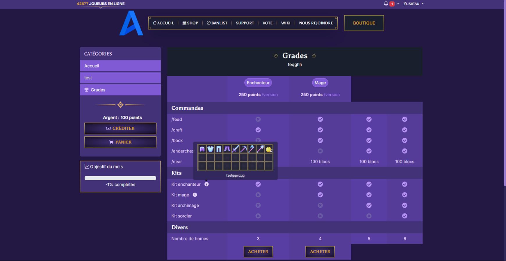
Task: Click the helmet item in kit preview
Action: (x=202, y=149)
